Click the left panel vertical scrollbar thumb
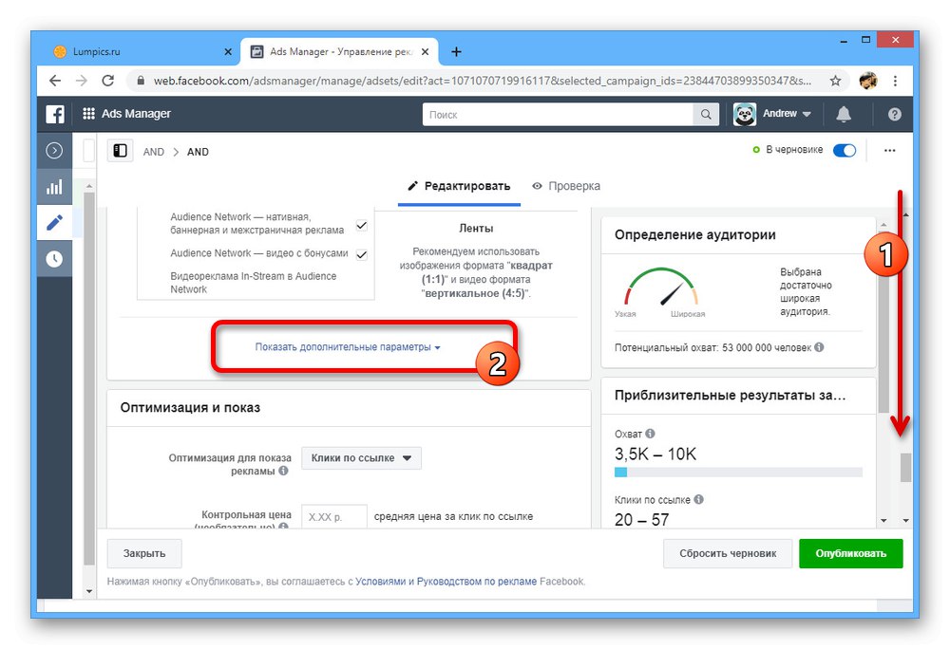 pos(89,379)
